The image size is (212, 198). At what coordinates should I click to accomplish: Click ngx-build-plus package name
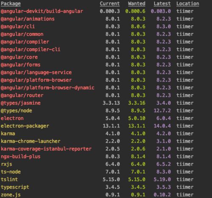point(21,157)
